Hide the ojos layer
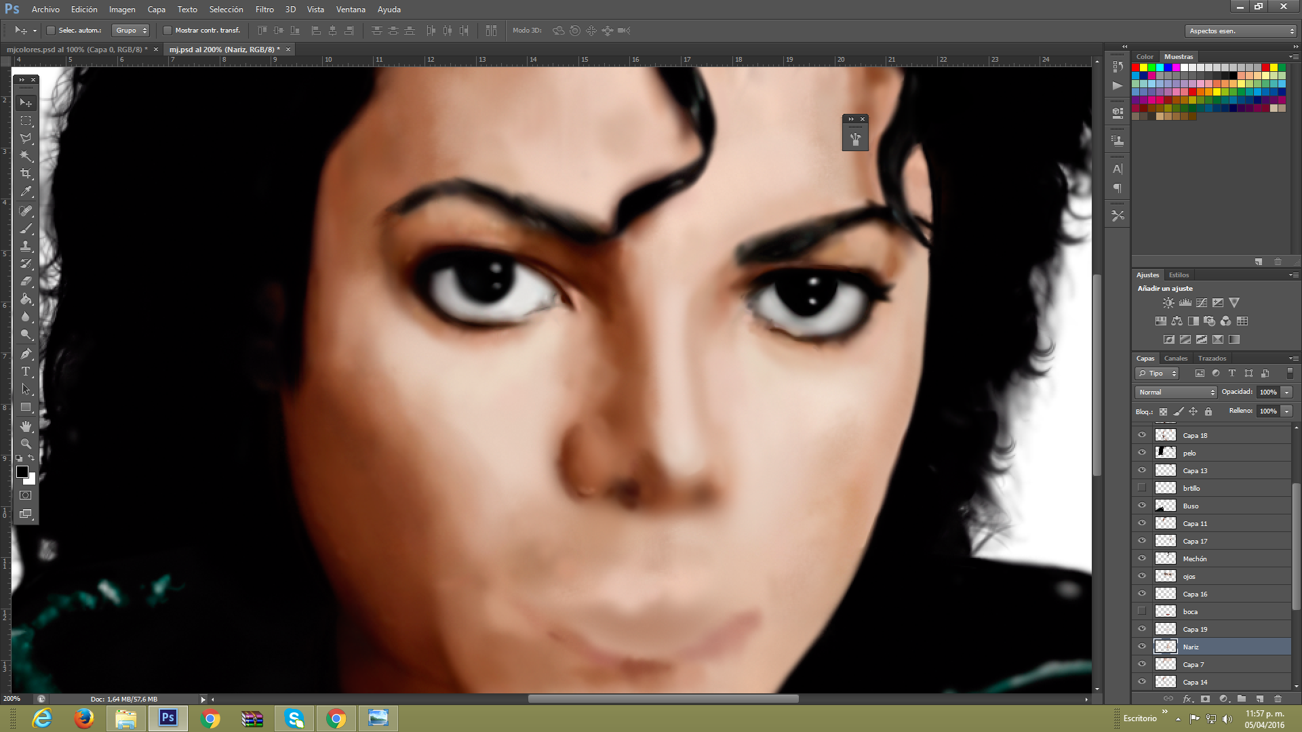 tap(1142, 576)
